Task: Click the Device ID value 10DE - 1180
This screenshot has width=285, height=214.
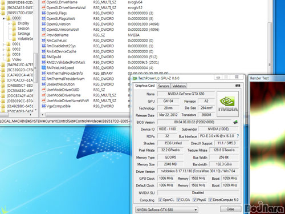Action: coord(167,129)
